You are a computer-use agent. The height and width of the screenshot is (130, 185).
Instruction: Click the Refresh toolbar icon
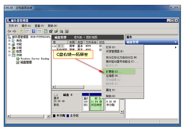tap(46, 31)
